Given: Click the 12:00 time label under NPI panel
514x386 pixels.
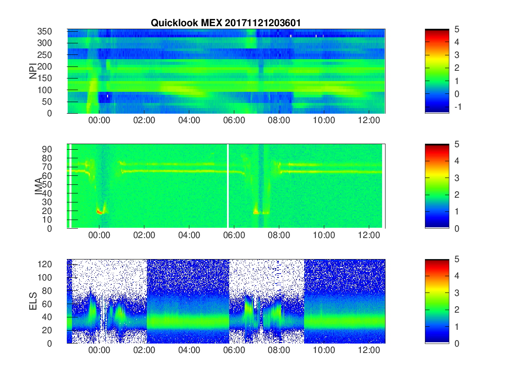Looking at the screenshot, I should [369, 121].
